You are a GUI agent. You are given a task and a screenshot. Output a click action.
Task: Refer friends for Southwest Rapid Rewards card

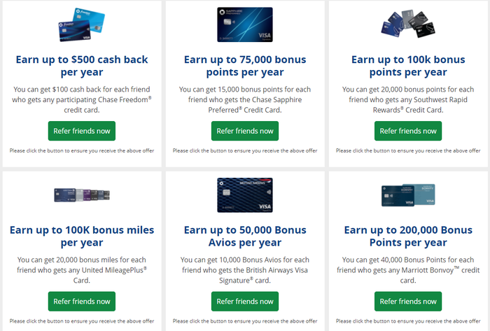(408, 131)
